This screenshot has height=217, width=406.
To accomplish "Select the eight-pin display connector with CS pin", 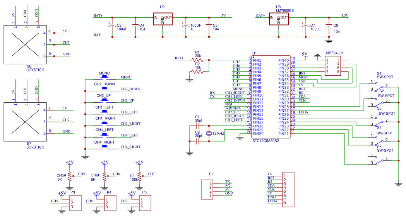I will (x=288, y=190).
